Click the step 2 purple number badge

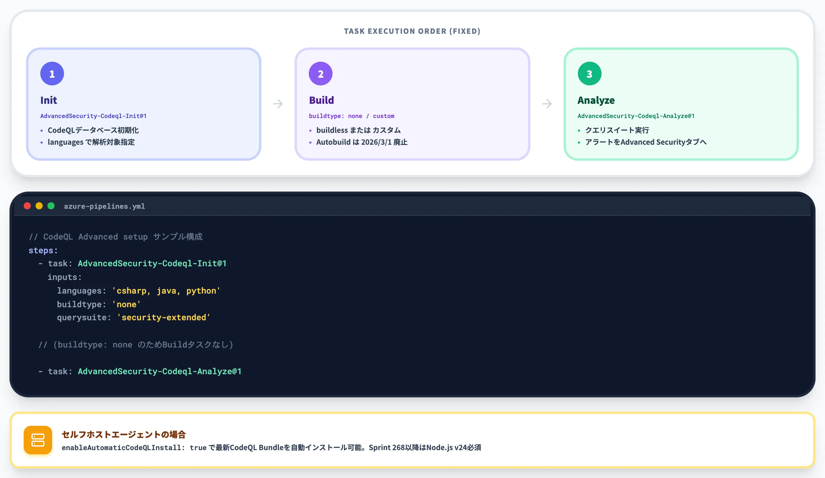(321, 74)
